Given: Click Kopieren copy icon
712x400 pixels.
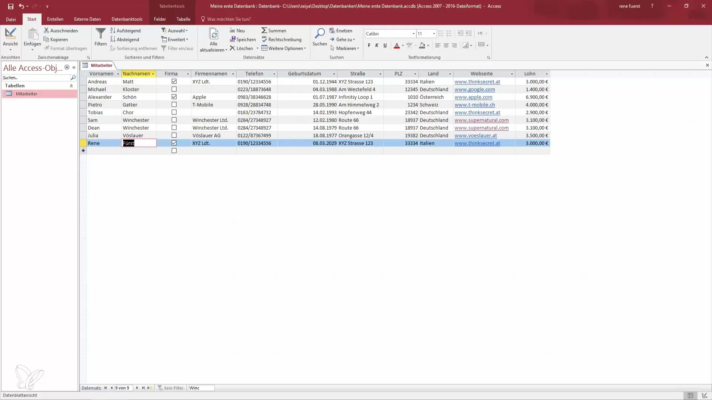Looking at the screenshot, I should 46,39.
